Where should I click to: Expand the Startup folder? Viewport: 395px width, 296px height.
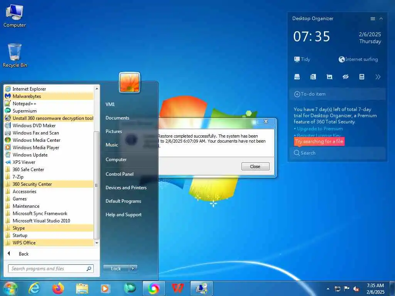point(49,235)
